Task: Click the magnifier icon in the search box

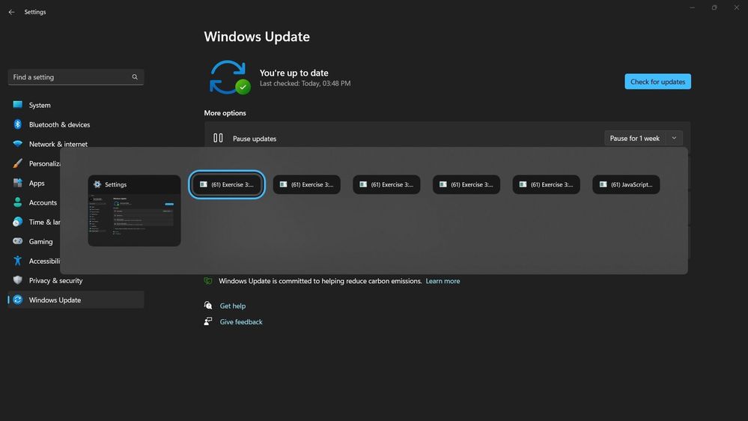Action: coord(135,77)
